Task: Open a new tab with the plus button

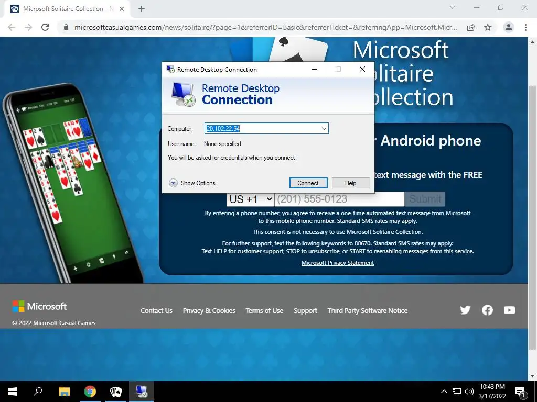Action: click(142, 9)
